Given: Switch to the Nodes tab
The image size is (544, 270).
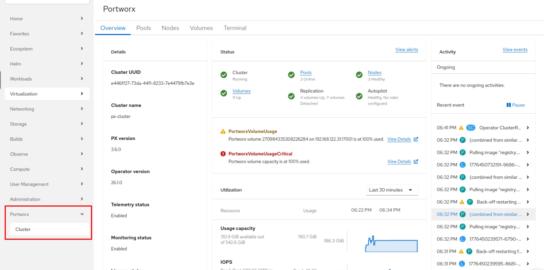Looking at the screenshot, I should (170, 28).
